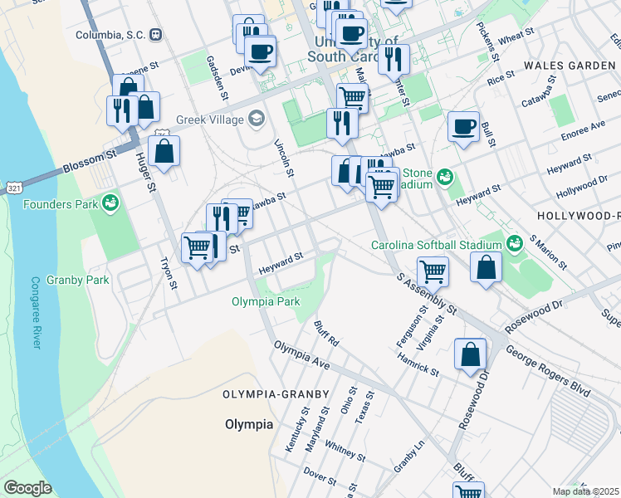
Task: Click the Columbia, S.C. train station icon
Action: click(x=156, y=35)
